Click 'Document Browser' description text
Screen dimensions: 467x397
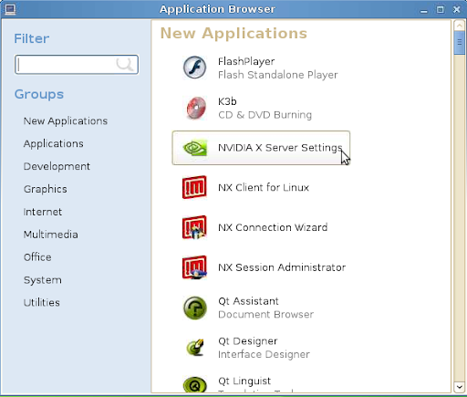[x=265, y=314]
